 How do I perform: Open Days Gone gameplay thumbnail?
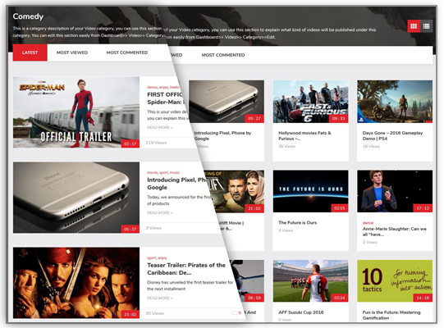click(x=395, y=102)
